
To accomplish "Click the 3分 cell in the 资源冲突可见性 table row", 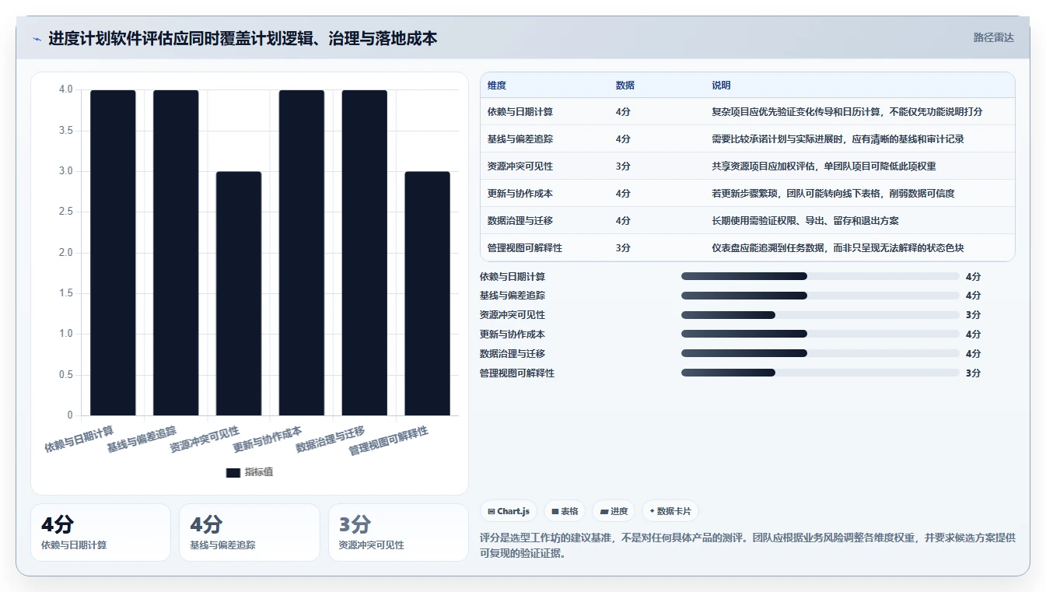I will pyautogui.click(x=623, y=166).
